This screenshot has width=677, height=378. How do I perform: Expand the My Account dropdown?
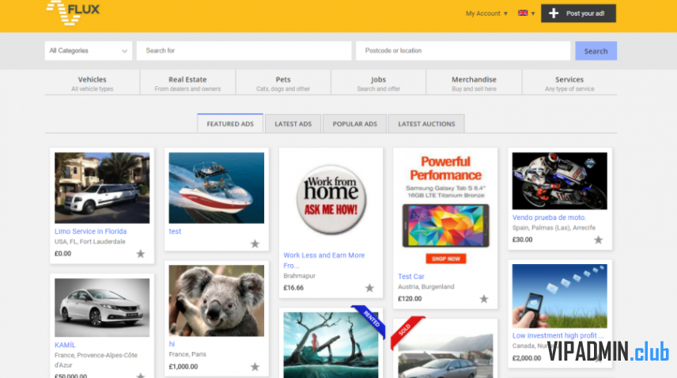pyautogui.click(x=486, y=13)
